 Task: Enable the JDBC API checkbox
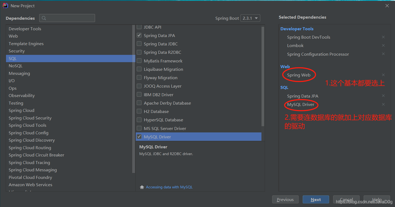[139, 27]
